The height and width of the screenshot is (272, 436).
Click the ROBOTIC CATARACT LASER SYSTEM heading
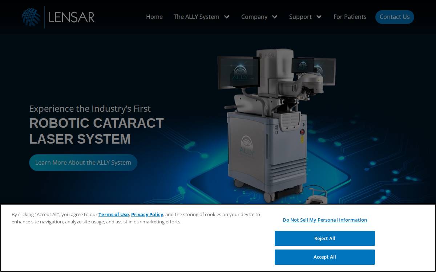[97, 131]
